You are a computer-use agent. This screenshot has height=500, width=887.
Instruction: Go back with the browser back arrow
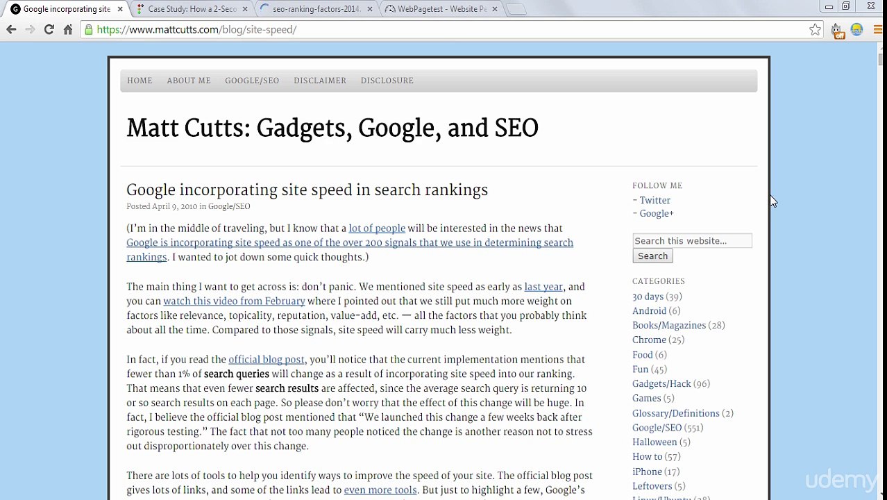[x=11, y=29]
